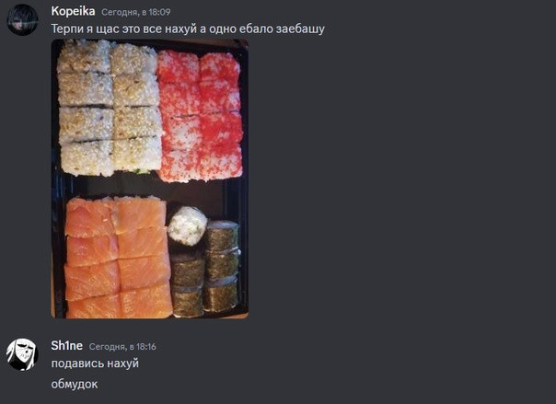Click the nori maki rolls in photo
This screenshot has height=404, width=556.
205,270
